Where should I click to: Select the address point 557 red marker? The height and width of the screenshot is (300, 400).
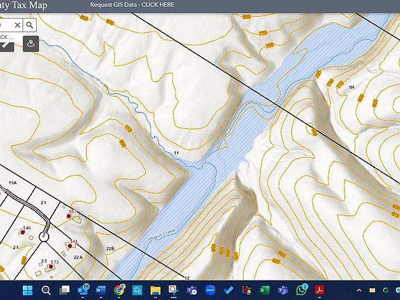point(69,216)
